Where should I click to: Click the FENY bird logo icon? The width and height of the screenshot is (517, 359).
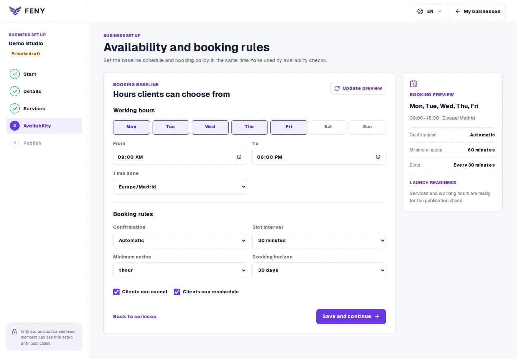15,11
